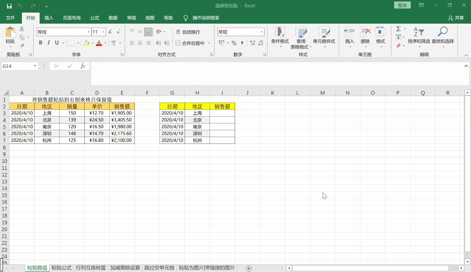Toggle bottom vertical alignment
Viewport: 471px width, 272px height.
pos(148,32)
